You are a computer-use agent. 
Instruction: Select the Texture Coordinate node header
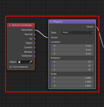tap(21, 25)
